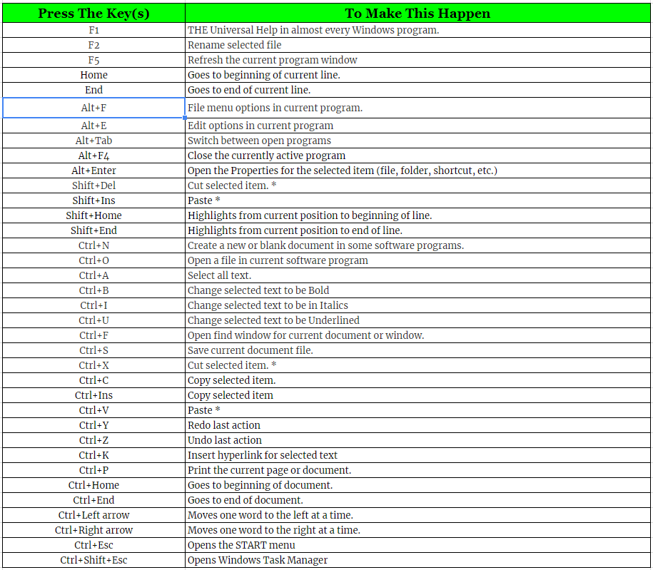
Task: Click the Ctrl+Shift+Esc cell
Action: click(93, 560)
